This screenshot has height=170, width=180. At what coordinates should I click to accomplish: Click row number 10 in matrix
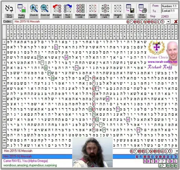tap(4, 89)
